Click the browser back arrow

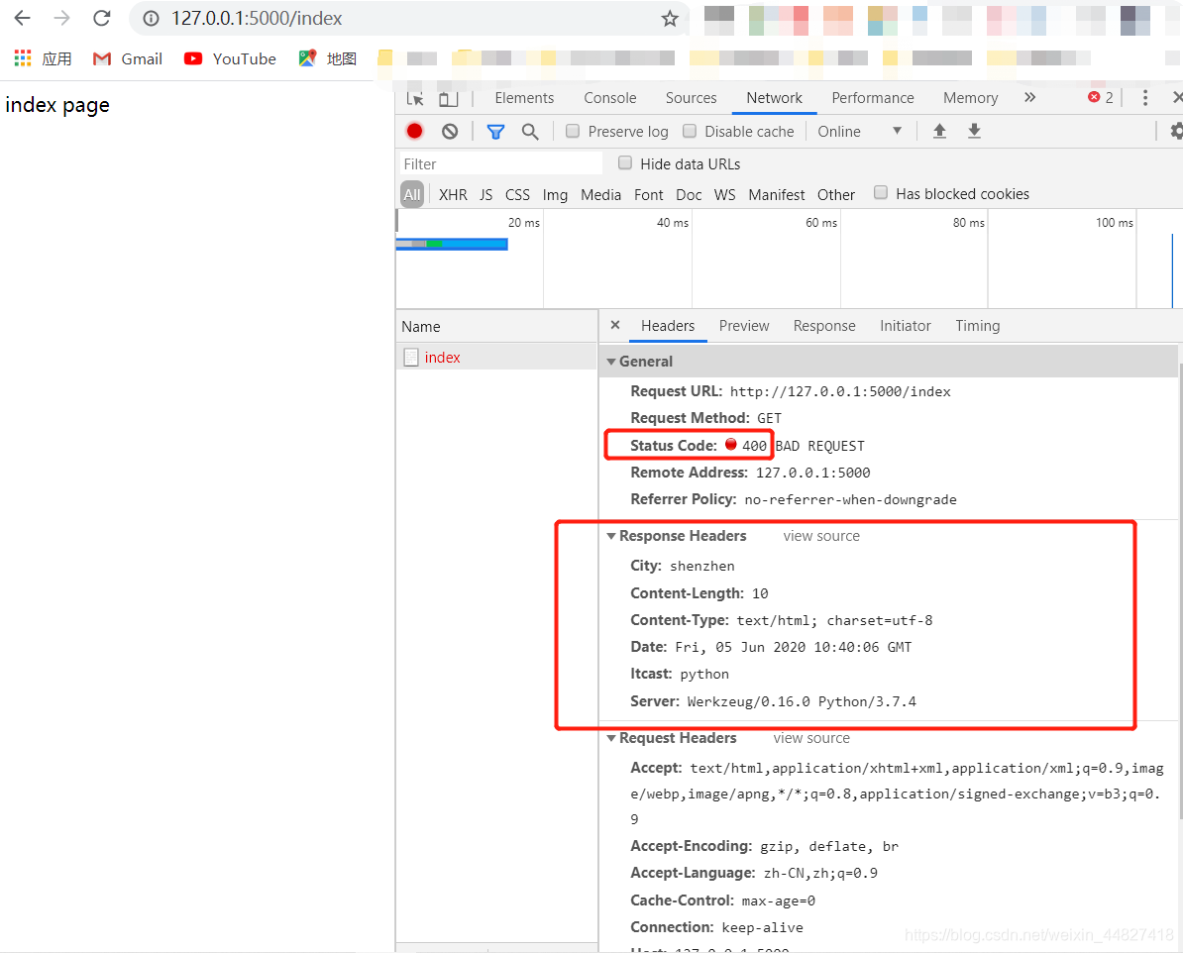(23, 18)
